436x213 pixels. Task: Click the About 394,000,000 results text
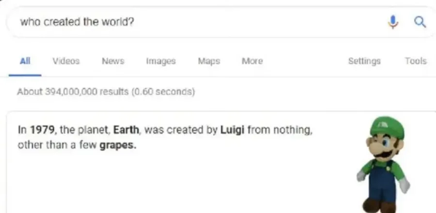click(x=106, y=91)
